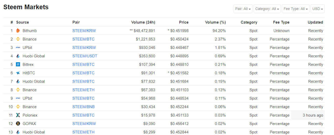Sort by the Pair column header
The height and width of the screenshot is (135, 334).
[x=76, y=22]
